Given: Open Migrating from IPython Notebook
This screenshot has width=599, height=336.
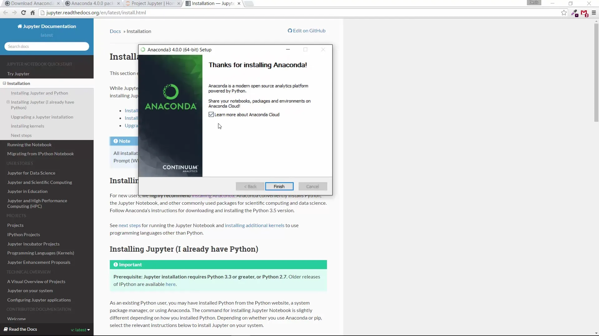Looking at the screenshot, I should point(41,154).
